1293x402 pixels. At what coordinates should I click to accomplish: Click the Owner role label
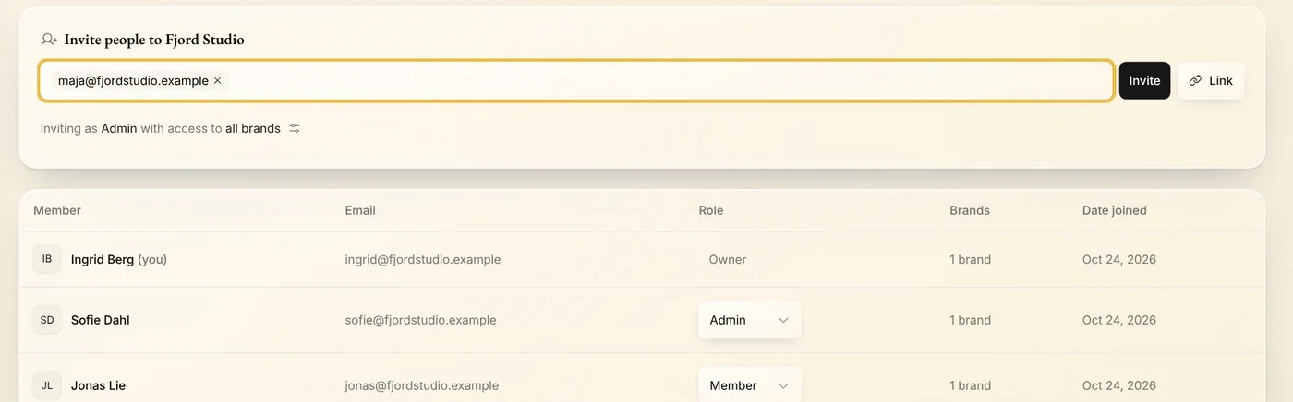tap(728, 260)
